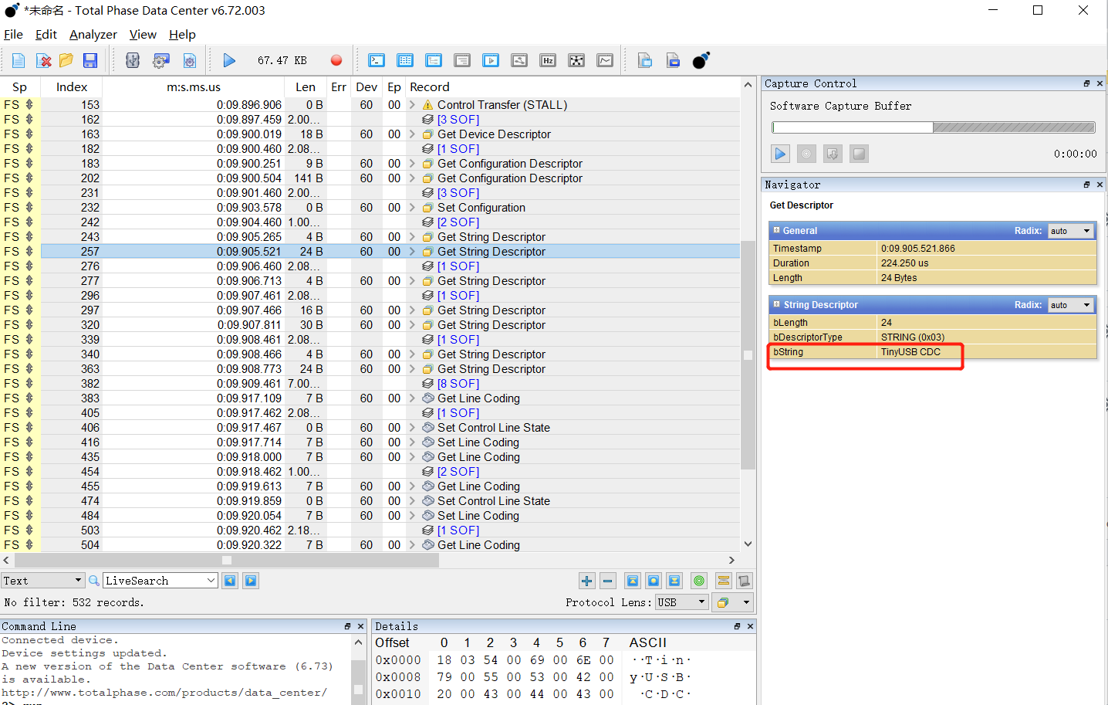Open the Protocol Lens USB dropdown

pos(681,602)
